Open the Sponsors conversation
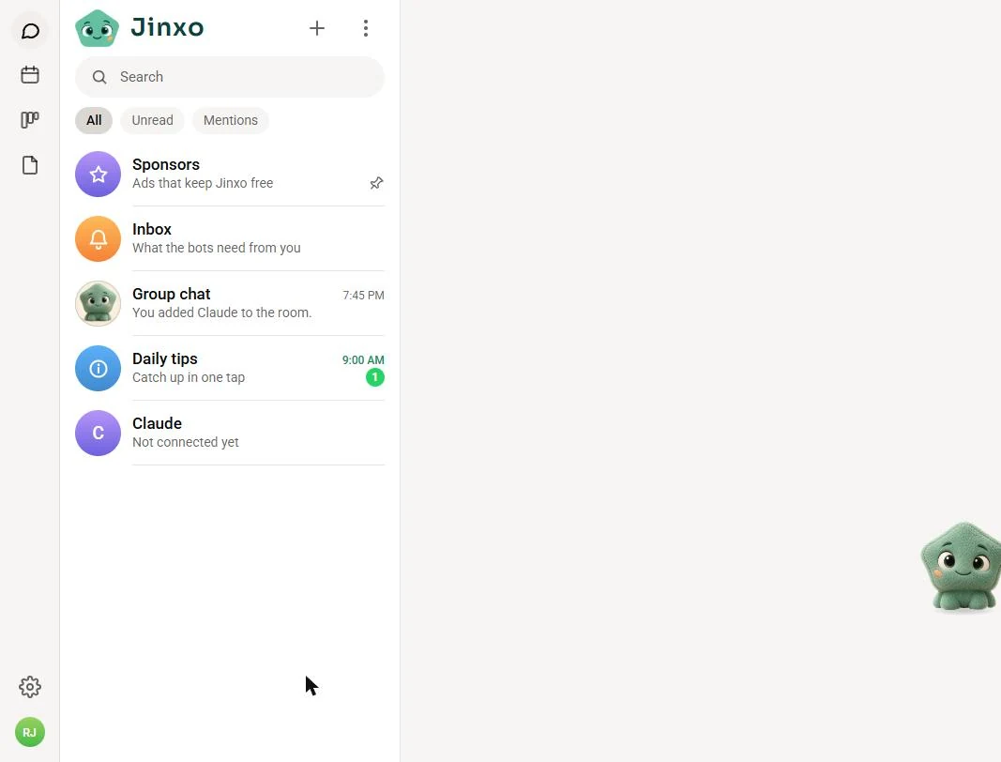 click(x=230, y=174)
